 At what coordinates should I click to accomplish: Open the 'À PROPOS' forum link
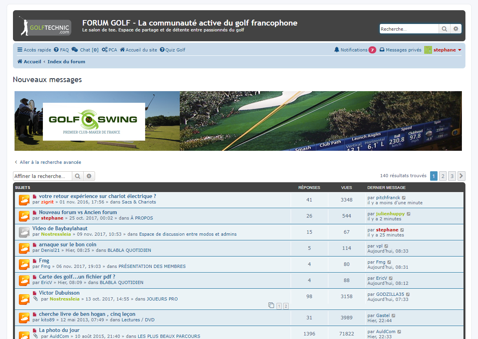pyautogui.click(x=141, y=218)
